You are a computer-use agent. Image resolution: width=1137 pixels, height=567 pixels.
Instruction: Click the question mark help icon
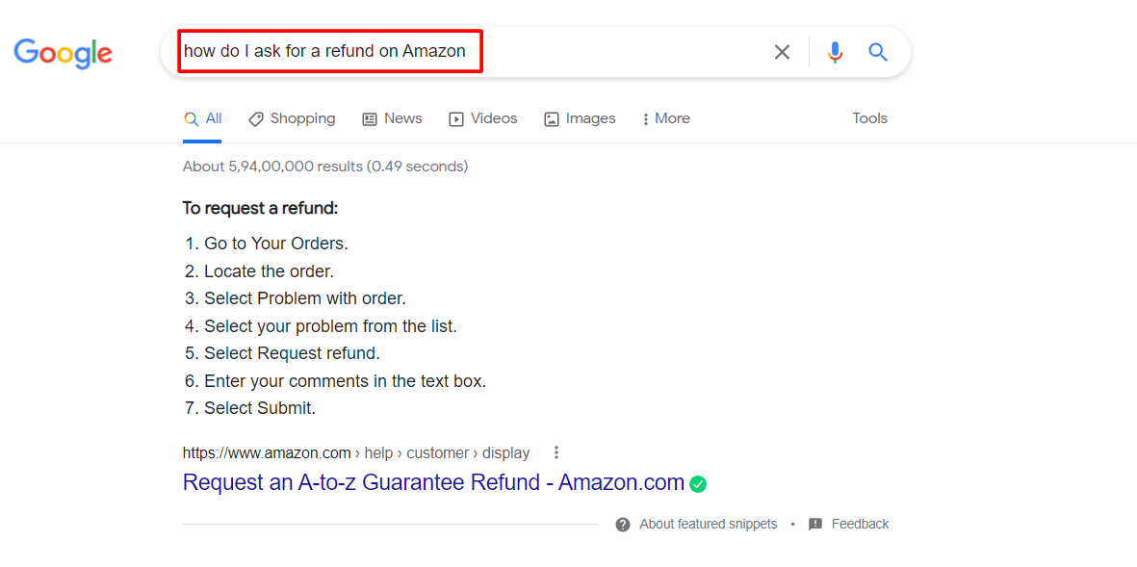tap(623, 525)
